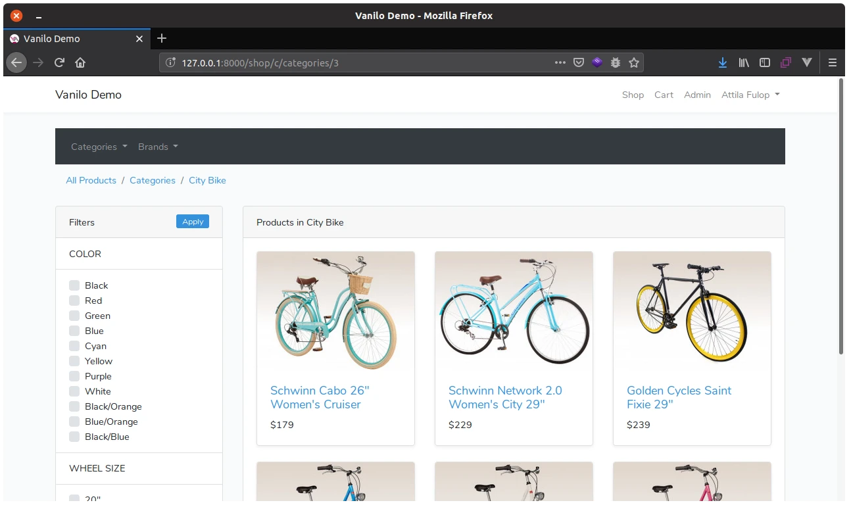The image size is (851, 507).
Task: Select the Cyan color checkbox
Action: point(74,346)
